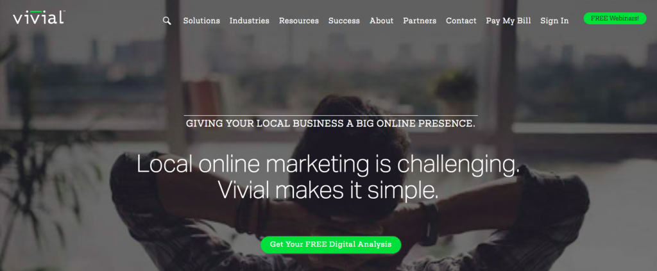Go to the Contact page

pyautogui.click(x=461, y=21)
